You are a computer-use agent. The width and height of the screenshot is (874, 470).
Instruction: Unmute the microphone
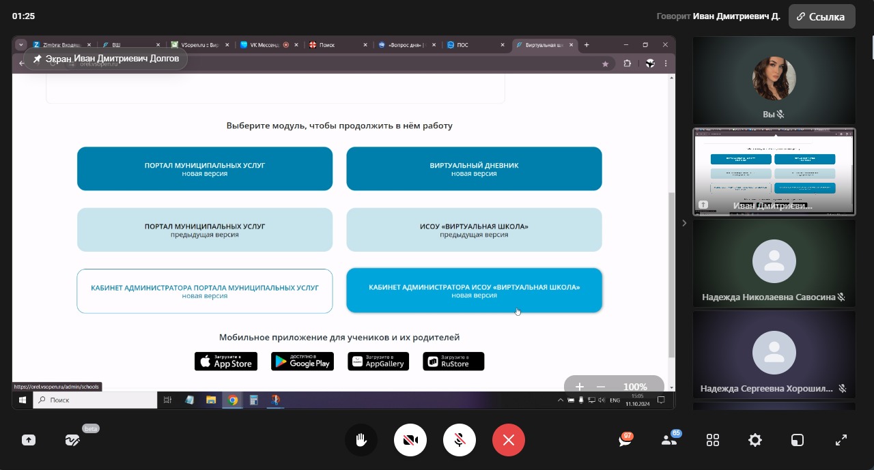pos(460,440)
